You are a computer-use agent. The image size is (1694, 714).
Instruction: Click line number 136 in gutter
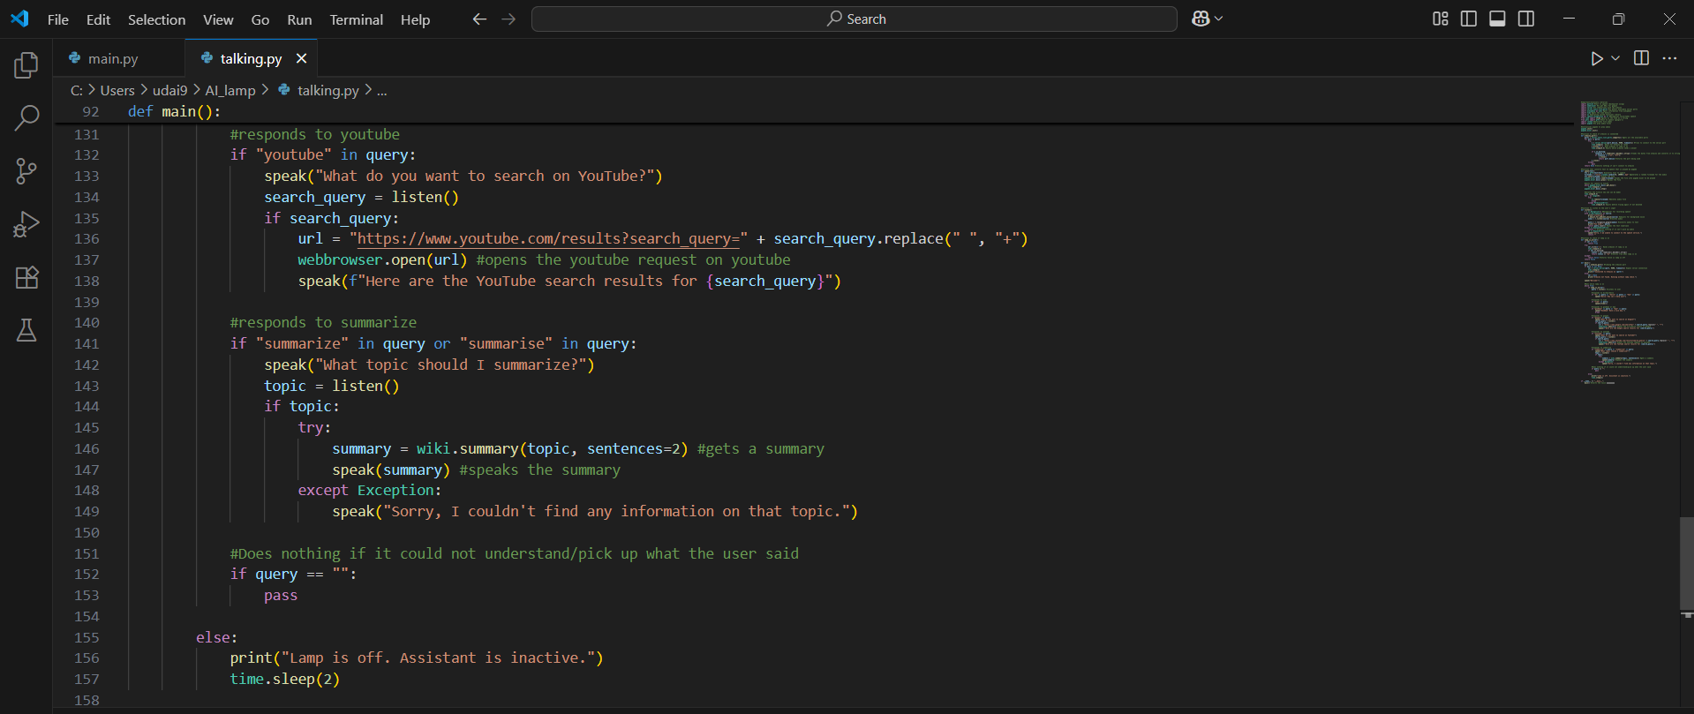[x=87, y=238]
